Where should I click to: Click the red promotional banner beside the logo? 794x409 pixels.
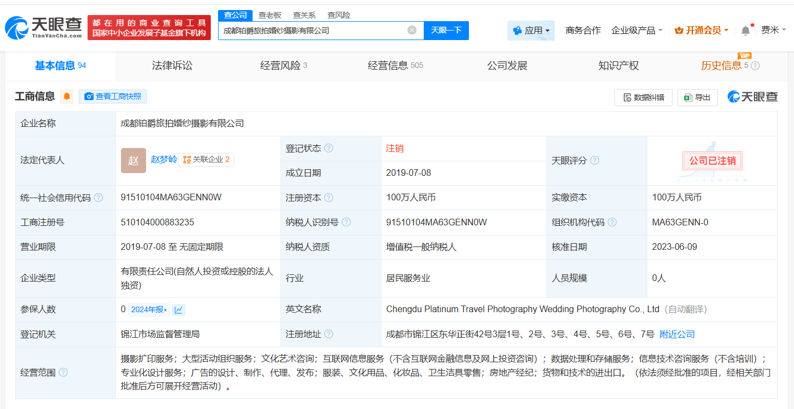pyautogui.click(x=149, y=27)
